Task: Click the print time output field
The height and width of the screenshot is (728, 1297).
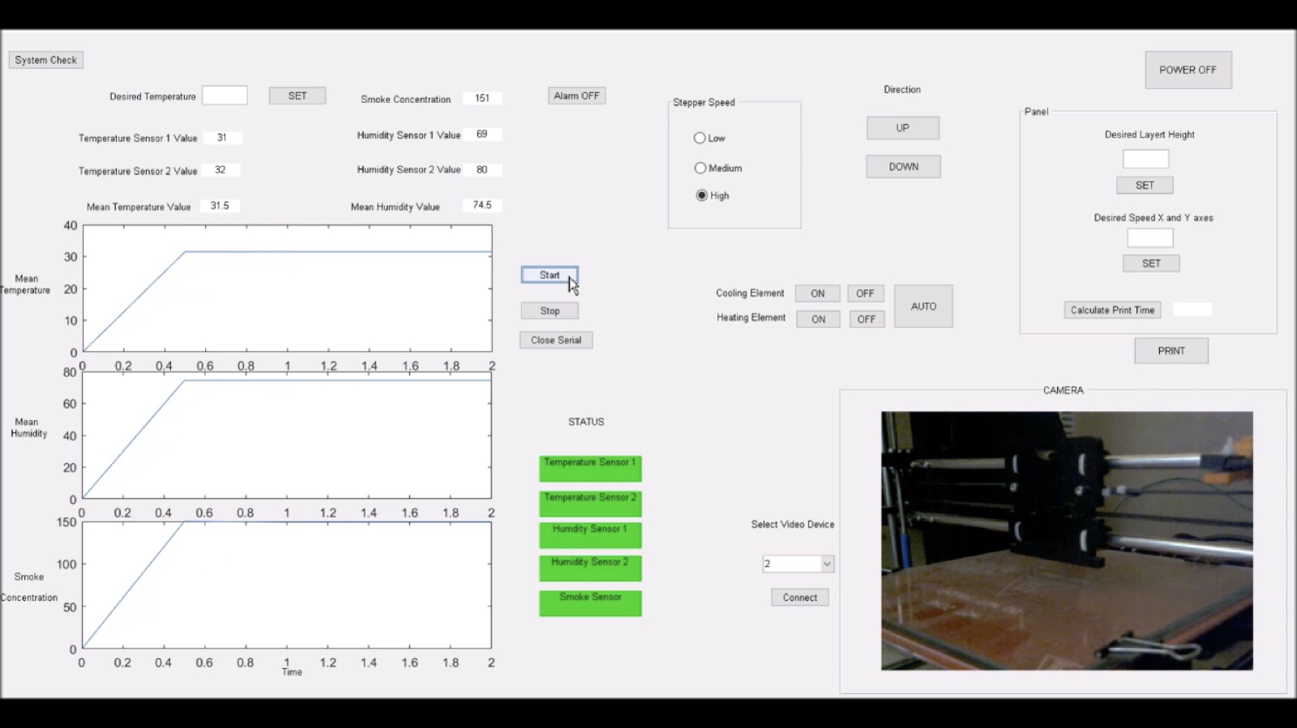Action: [1193, 309]
